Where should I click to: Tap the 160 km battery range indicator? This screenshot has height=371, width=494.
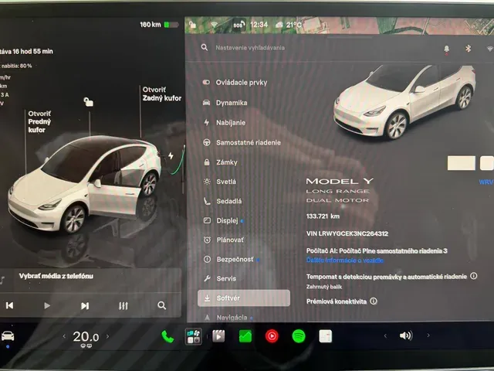click(x=160, y=25)
